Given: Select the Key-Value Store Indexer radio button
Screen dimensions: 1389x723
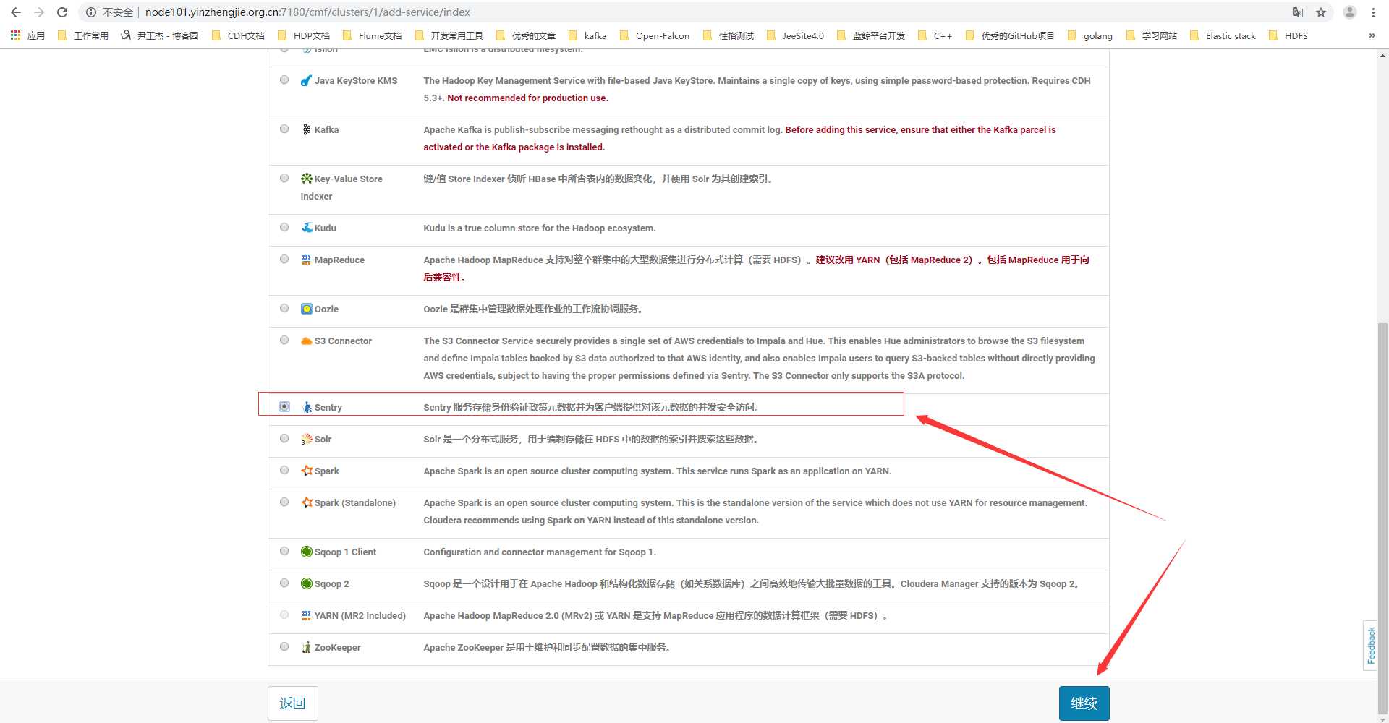Looking at the screenshot, I should point(284,178).
